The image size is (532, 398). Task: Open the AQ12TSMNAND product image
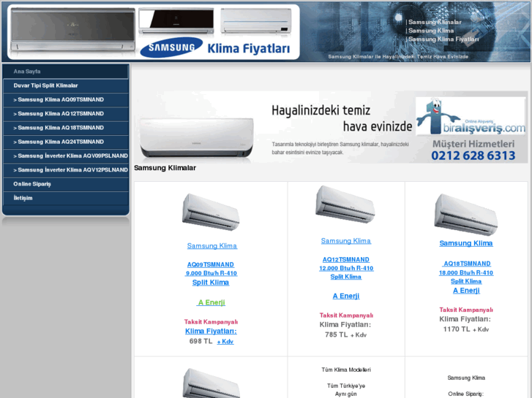point(345,204)
